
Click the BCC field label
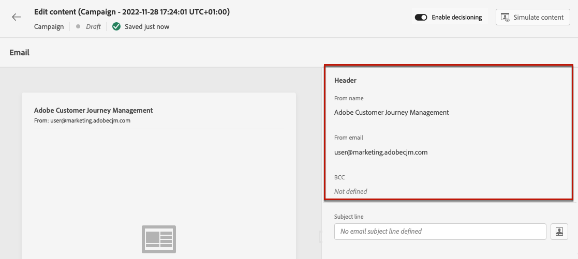tap(339, 177)
